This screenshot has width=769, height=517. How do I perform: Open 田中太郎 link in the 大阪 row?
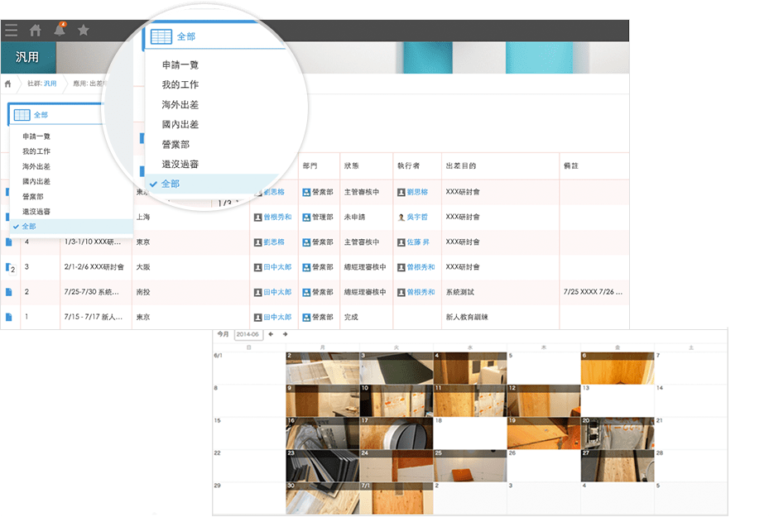click(277, 267)
